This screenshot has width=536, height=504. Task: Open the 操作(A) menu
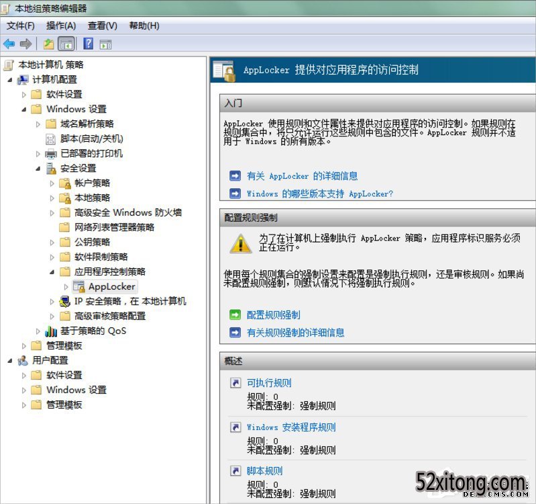click(x=61, y=26)
